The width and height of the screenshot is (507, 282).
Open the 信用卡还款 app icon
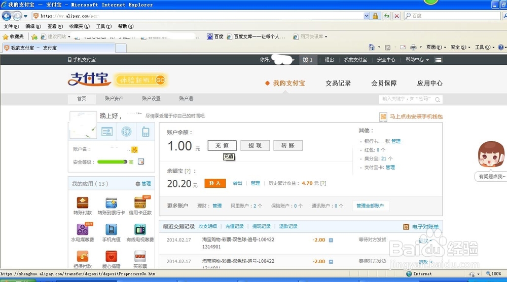(x=140, y=202)
